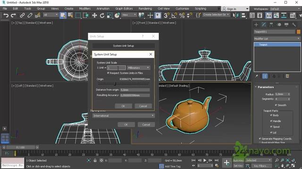302x169 pixels.
Task: Activate the Select and Rotate tool
Action: [102, 15]
